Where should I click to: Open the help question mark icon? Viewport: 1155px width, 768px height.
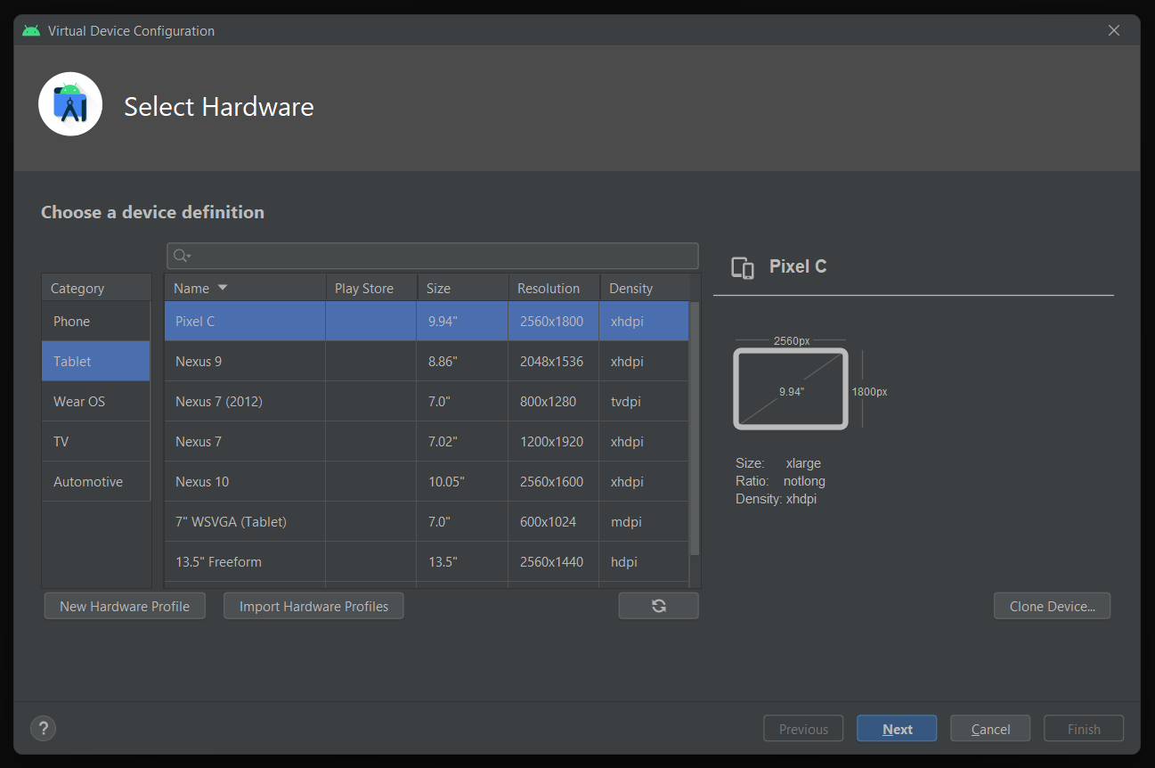click(x=44, y=728)
